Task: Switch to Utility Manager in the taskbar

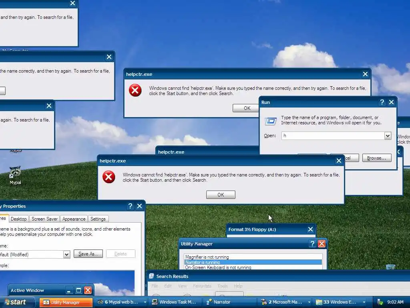Action: click(x=66, y=302)
